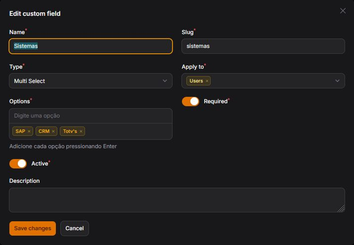The width and height of the screenshot is (354, 245).
Task: Click the 'Digite uma opção' options input
Action: pyautogui.click(x=90, y=116)
